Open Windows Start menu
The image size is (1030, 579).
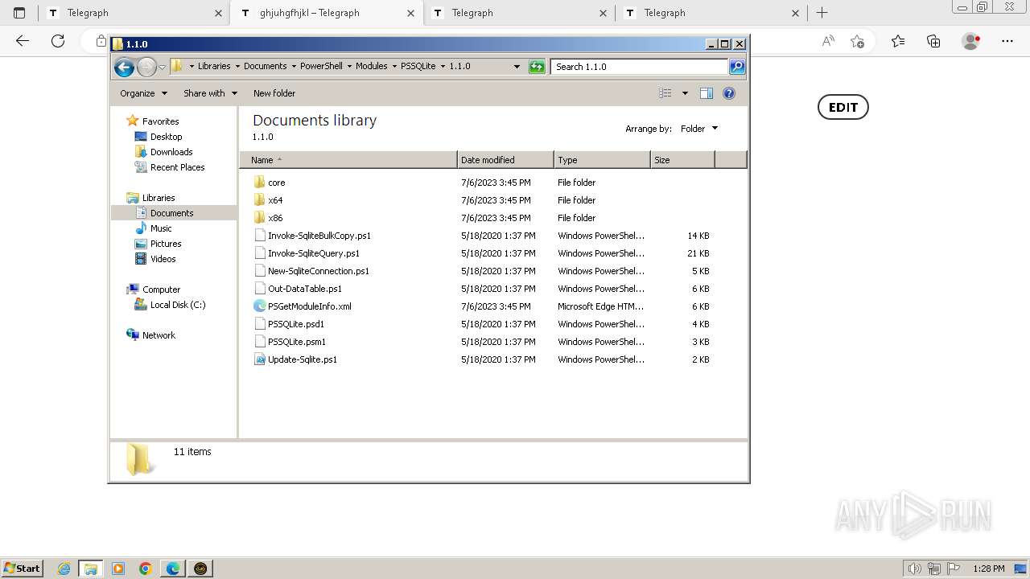23,569
